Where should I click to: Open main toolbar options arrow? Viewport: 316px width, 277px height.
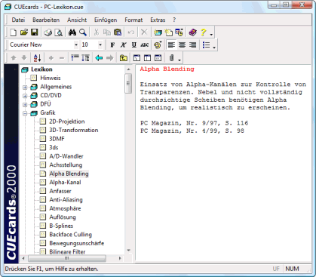click(x=211, y=34)
